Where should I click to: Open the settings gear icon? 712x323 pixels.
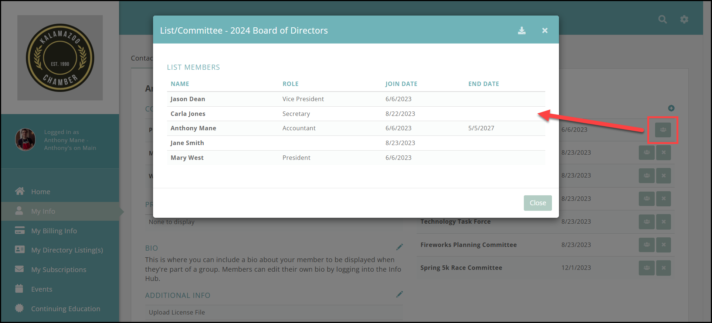click(x=684, y=20)
